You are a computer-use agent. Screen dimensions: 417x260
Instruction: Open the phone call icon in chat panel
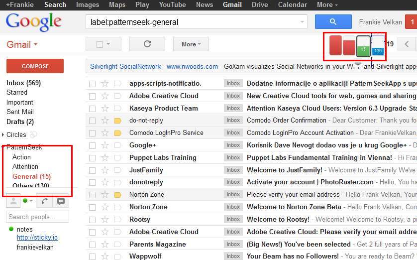click(44, 201)
